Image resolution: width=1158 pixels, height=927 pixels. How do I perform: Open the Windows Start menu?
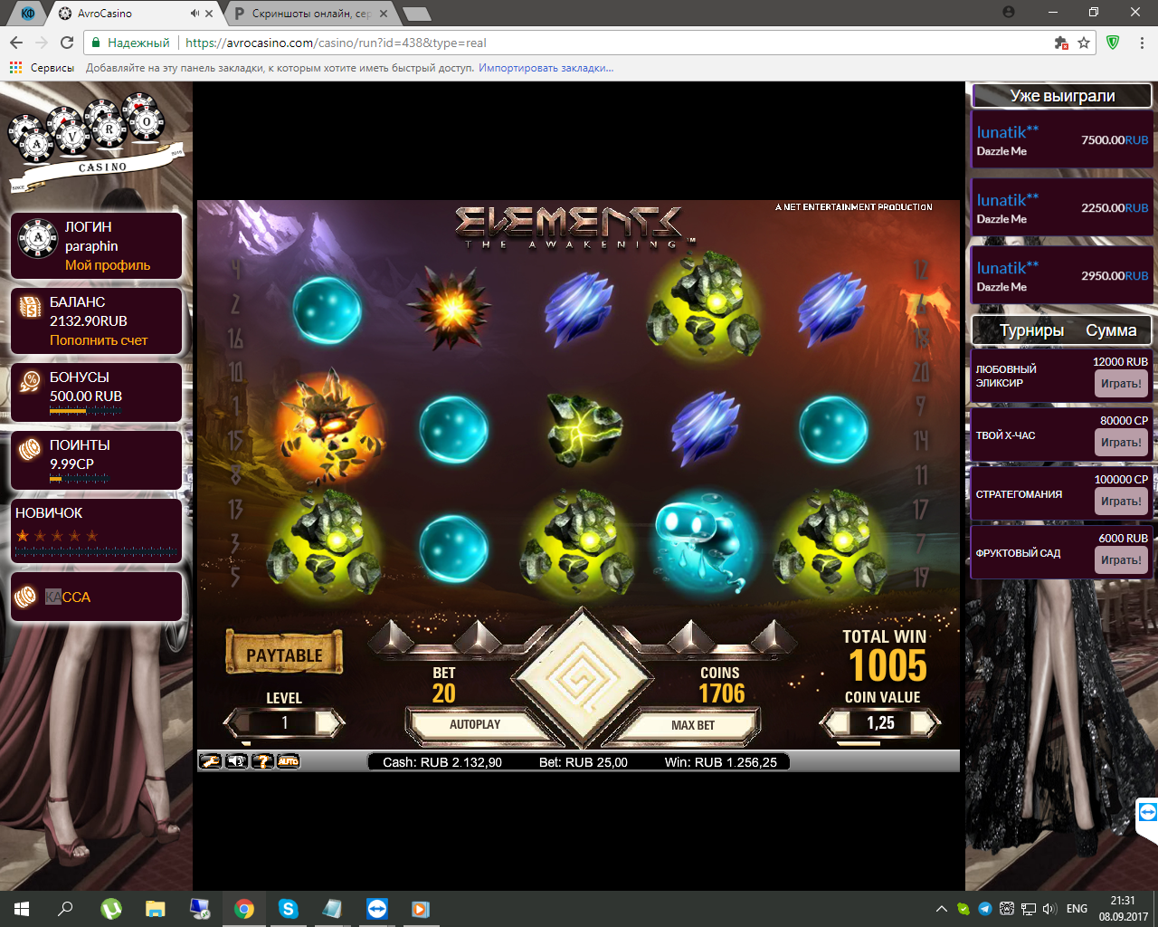22,909
